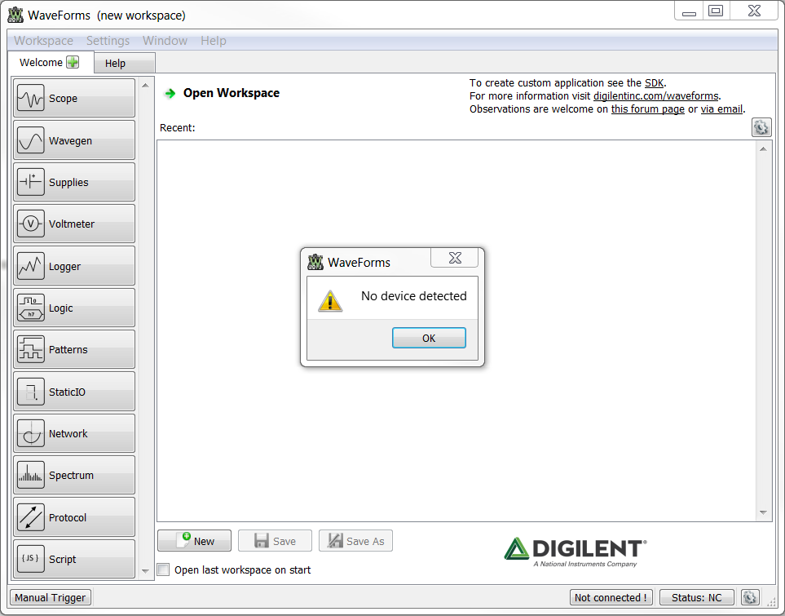Click the Save workspace button
785x616 pixels.
click(x=275, y=541)
